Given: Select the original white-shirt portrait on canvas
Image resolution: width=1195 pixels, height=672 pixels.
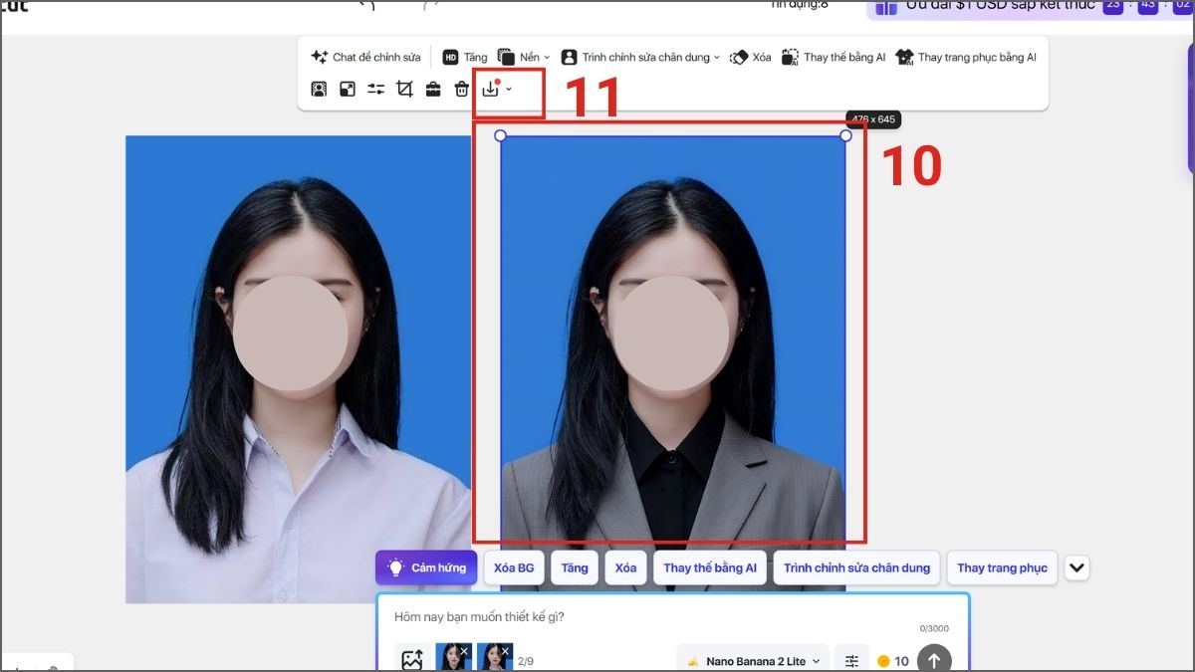Looking at the screenshot, I should [298, 368].
